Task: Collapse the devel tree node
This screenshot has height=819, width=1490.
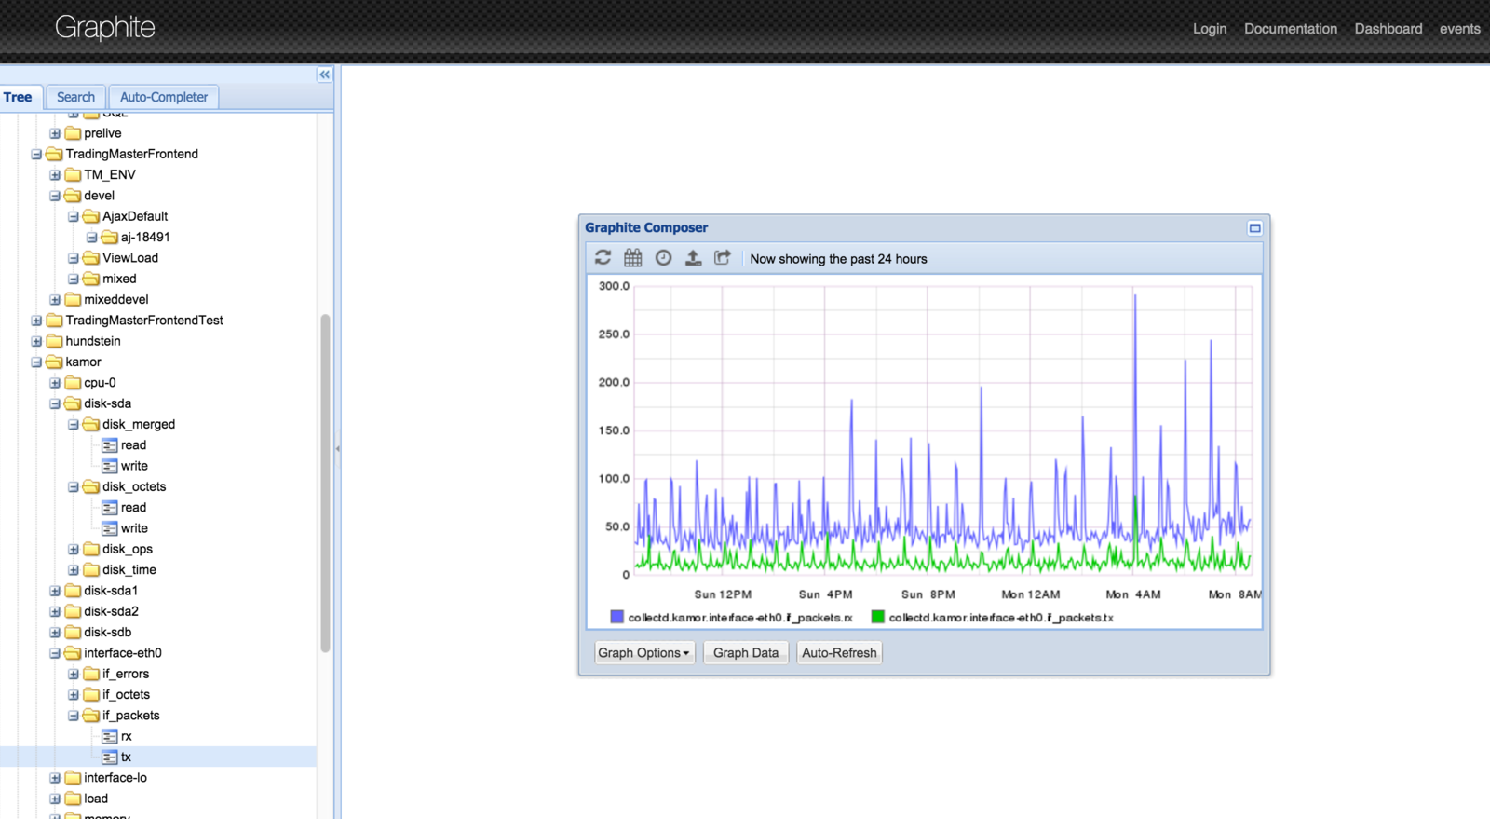Action: (55, 196)
